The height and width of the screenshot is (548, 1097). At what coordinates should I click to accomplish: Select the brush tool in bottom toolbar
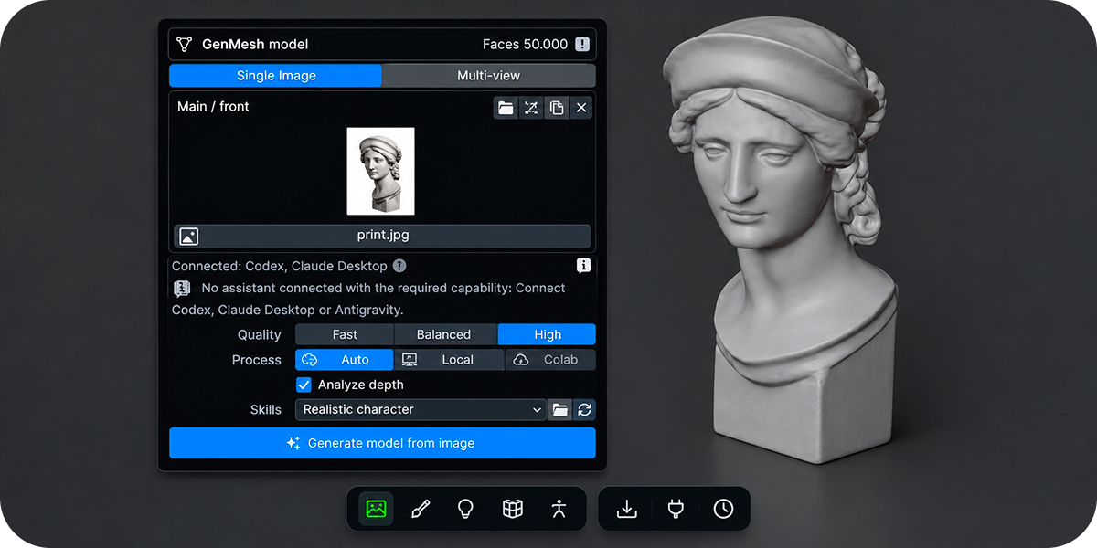[x=421, y=509]
